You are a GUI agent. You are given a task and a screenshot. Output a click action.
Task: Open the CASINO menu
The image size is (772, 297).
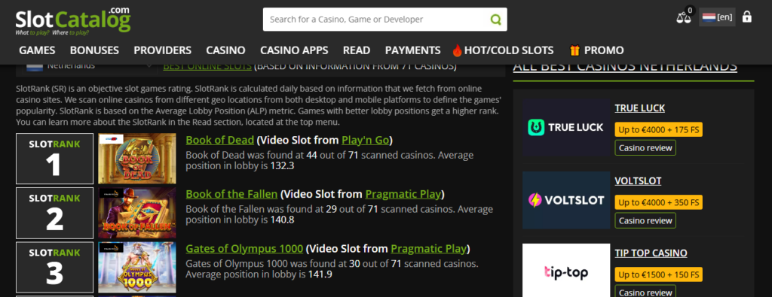click(x=225, y=50)
